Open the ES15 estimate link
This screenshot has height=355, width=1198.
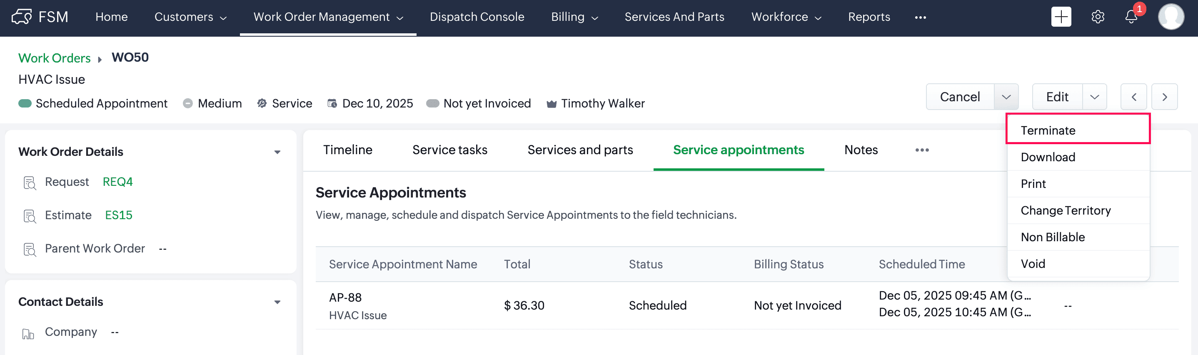118,215
